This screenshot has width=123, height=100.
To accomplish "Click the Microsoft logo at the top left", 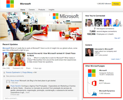I will point(10,4).
